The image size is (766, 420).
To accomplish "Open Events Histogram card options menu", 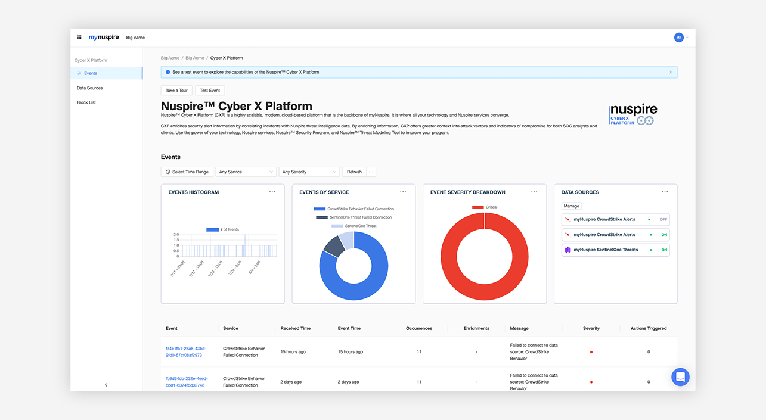I will point(272,192).
